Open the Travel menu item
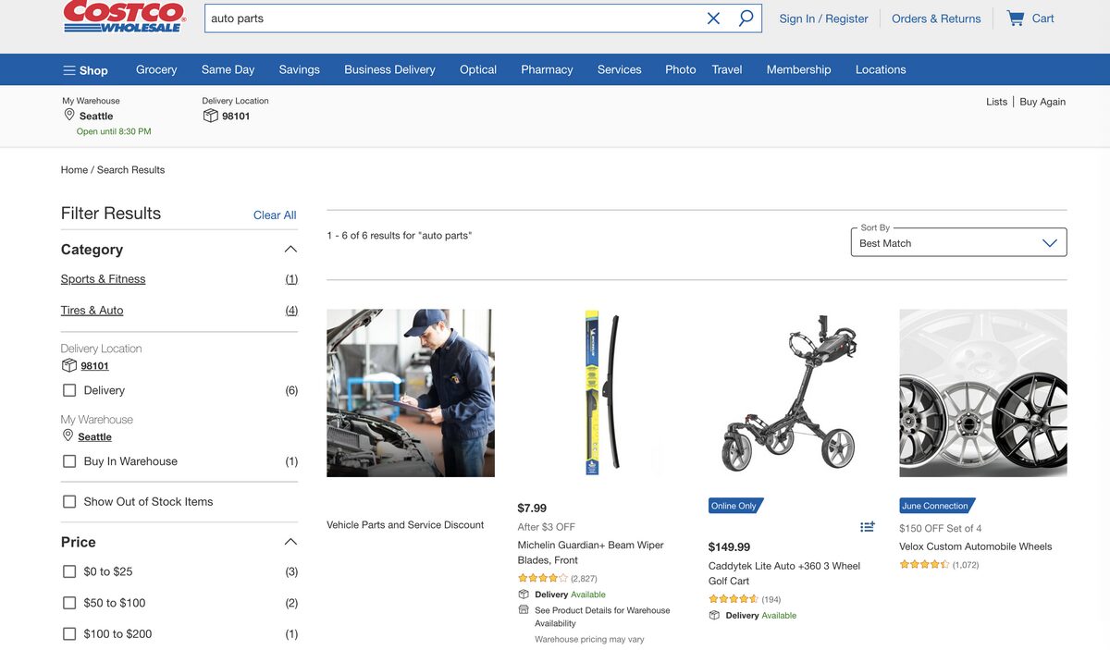 727,69
